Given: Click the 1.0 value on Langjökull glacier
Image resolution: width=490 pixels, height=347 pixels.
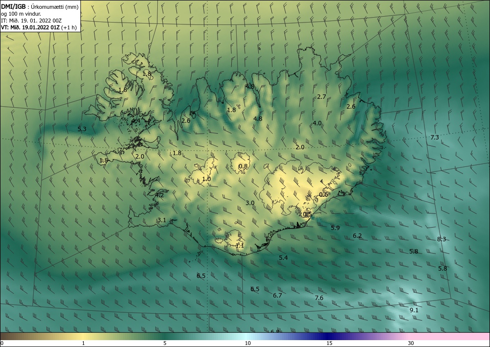Looking at the screenshot, I should [x=207, y=179].
